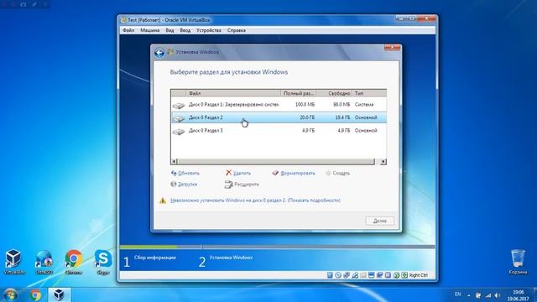Click the volume speaker tray icon
The width and height of the screenshot is (537, 302).
pyautogui.click(x=497, y=294)
